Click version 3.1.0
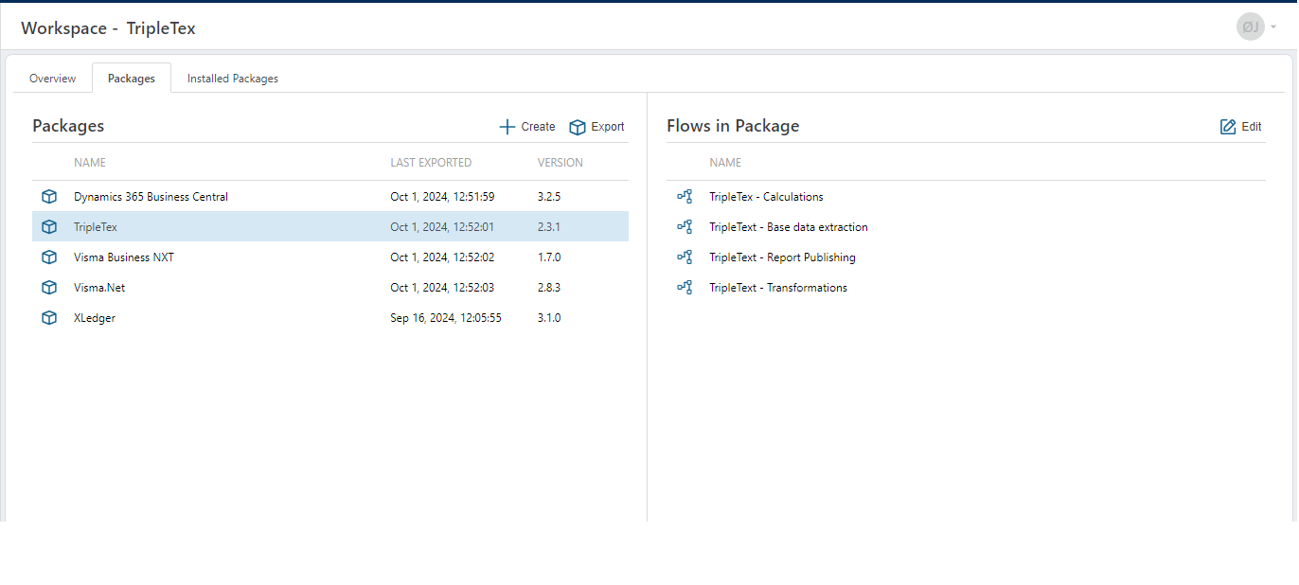The image size is (1299, 585). [549, 318]
